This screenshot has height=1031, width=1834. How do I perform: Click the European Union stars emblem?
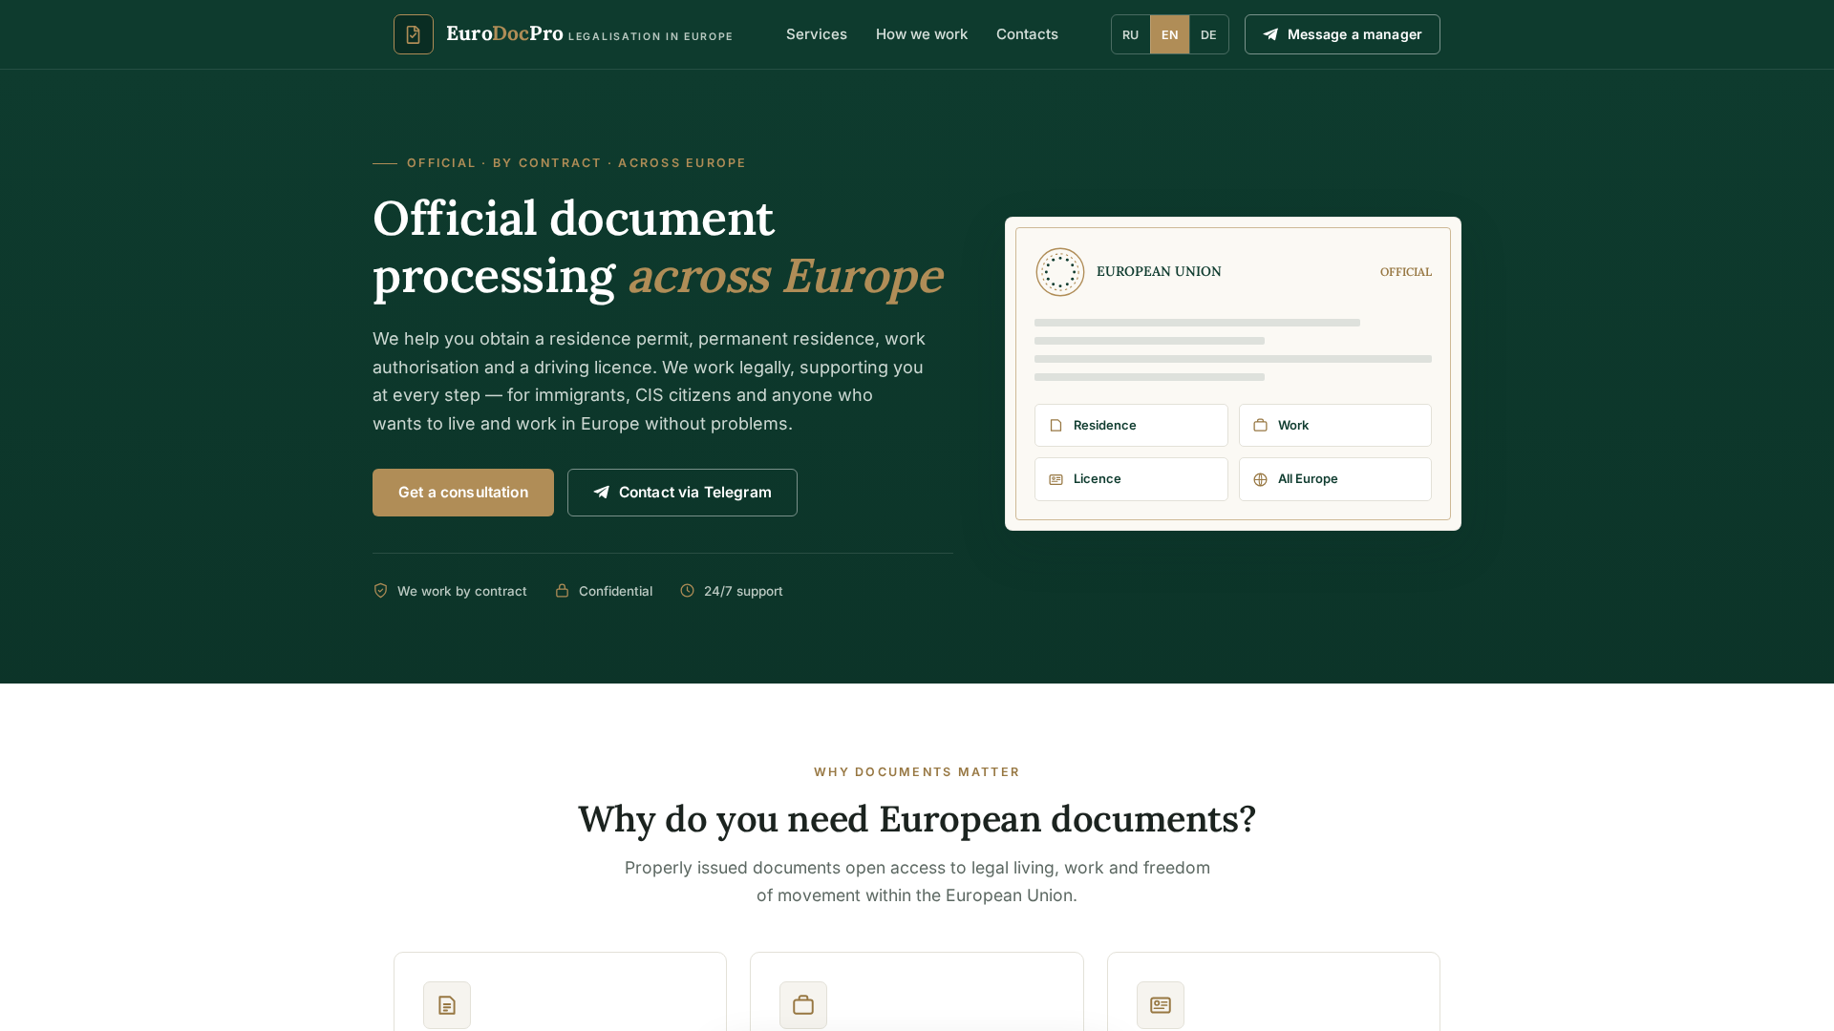(x=1060, y=272)
